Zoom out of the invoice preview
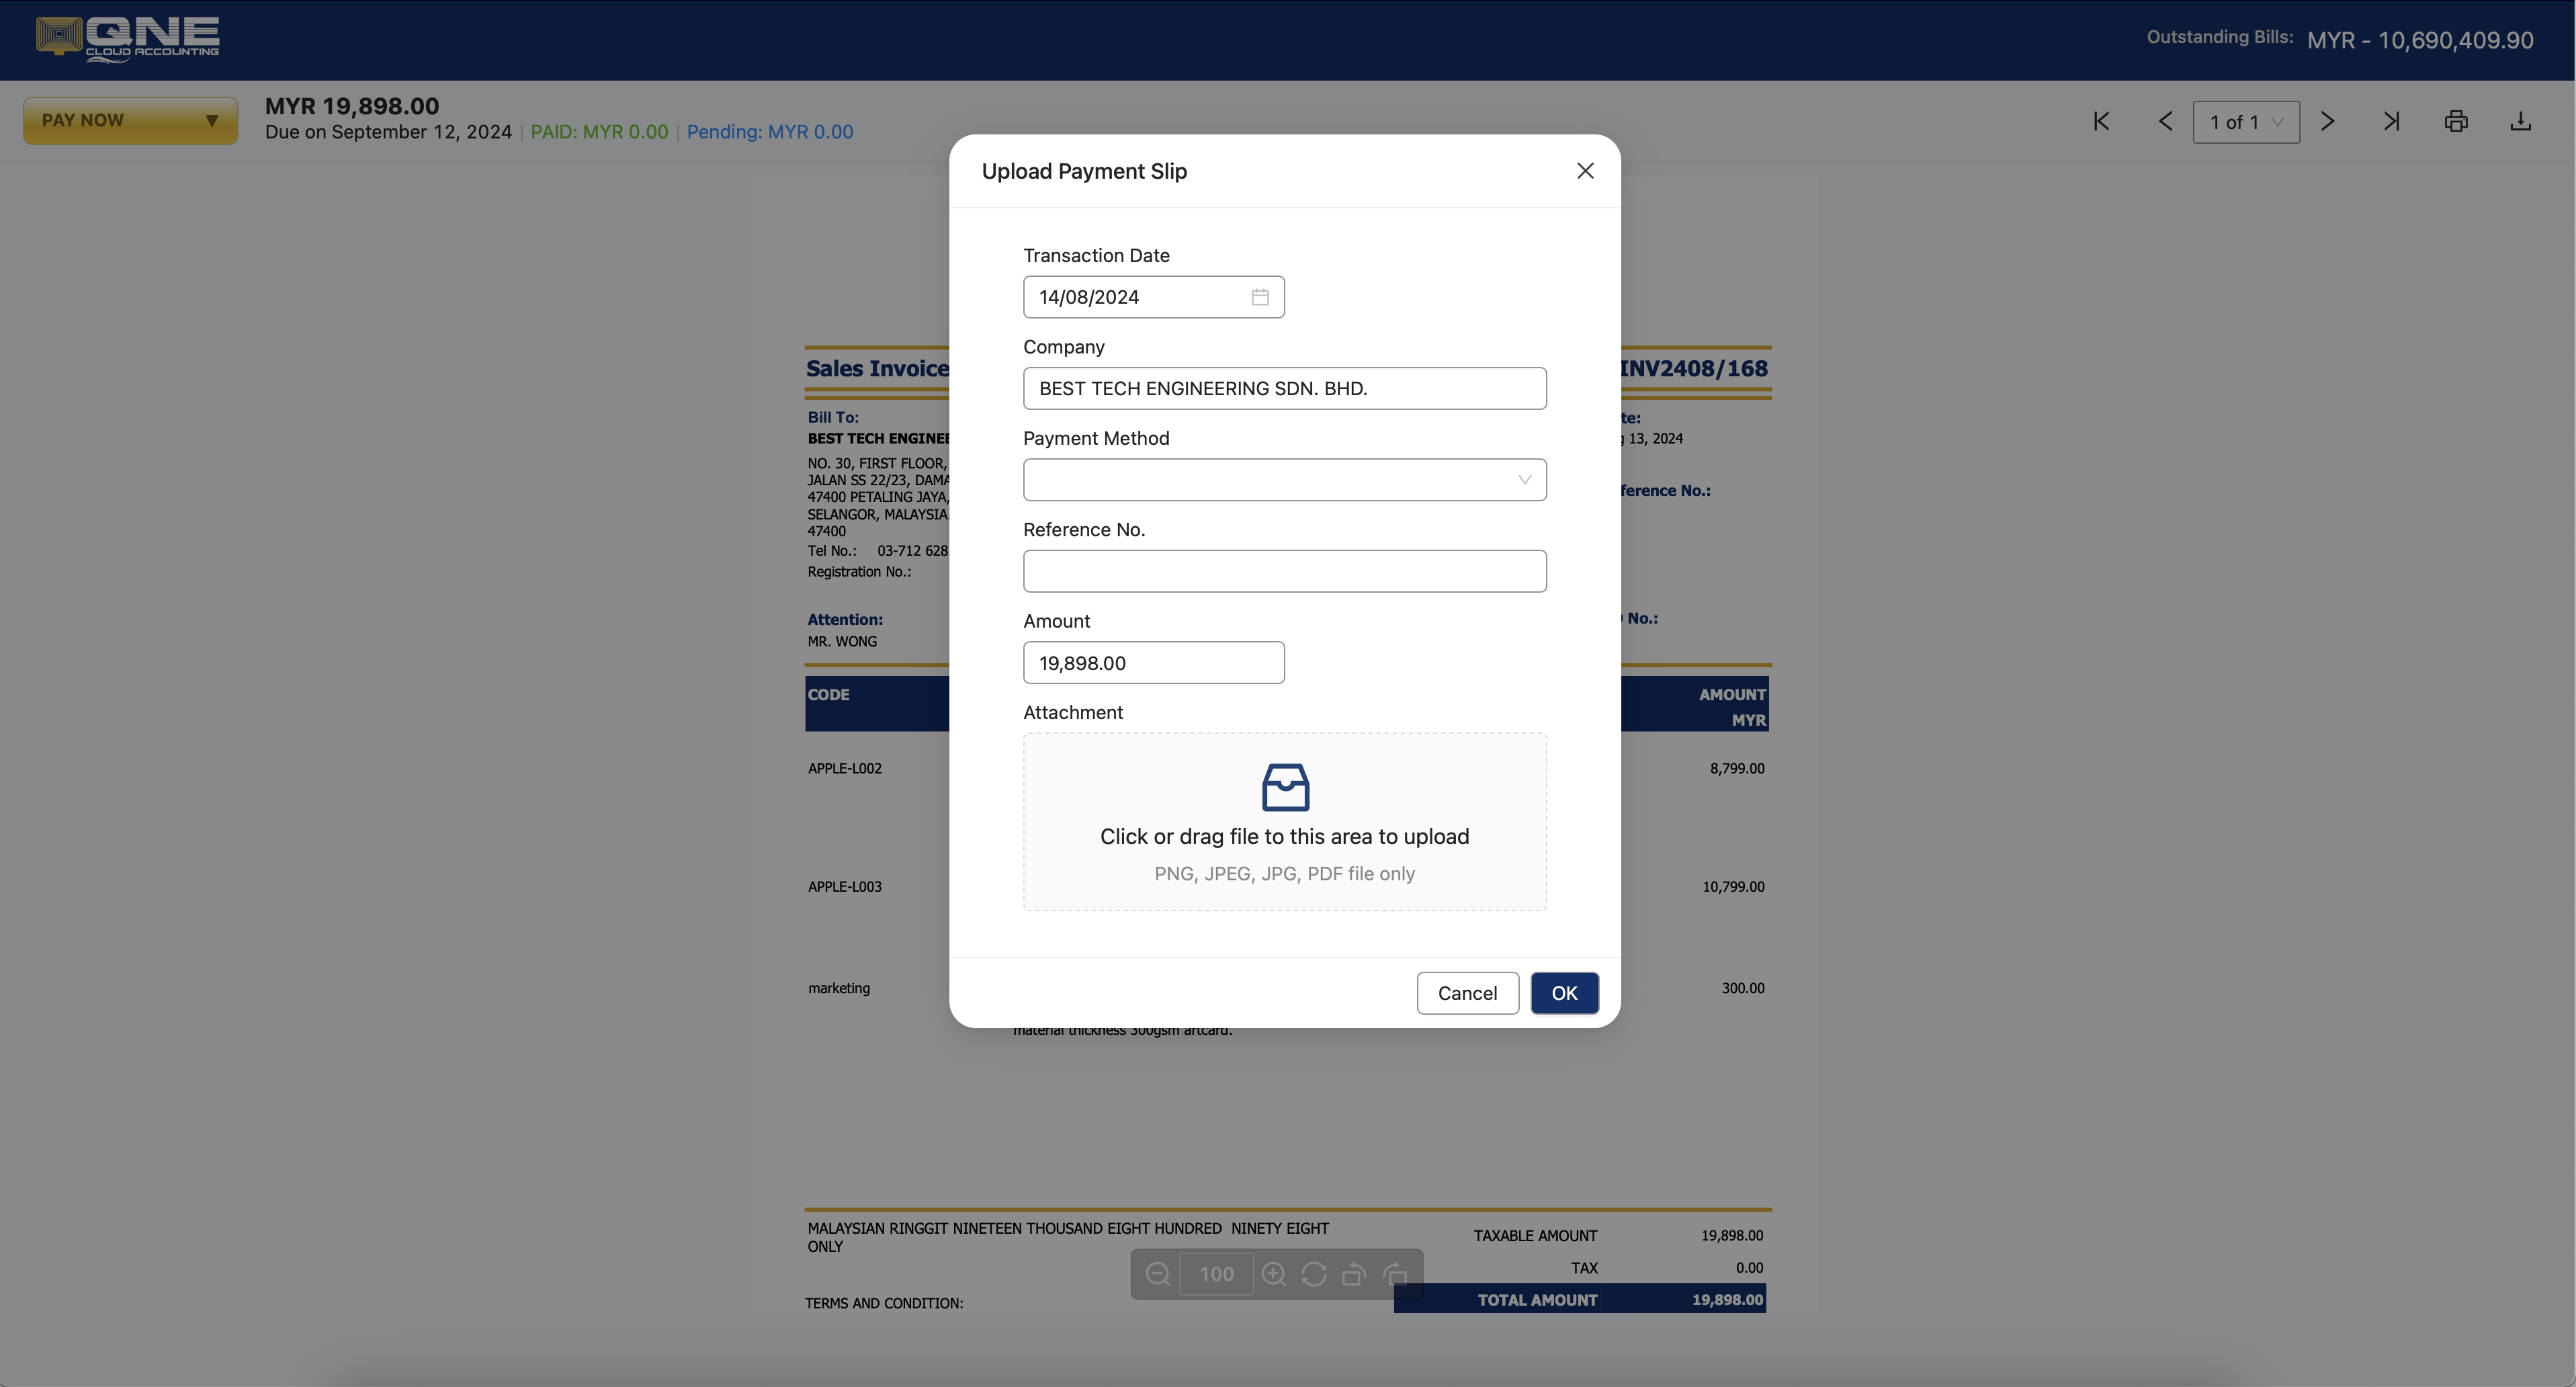Viewport: 2576px width, 1387px height. (1157, 1274)
